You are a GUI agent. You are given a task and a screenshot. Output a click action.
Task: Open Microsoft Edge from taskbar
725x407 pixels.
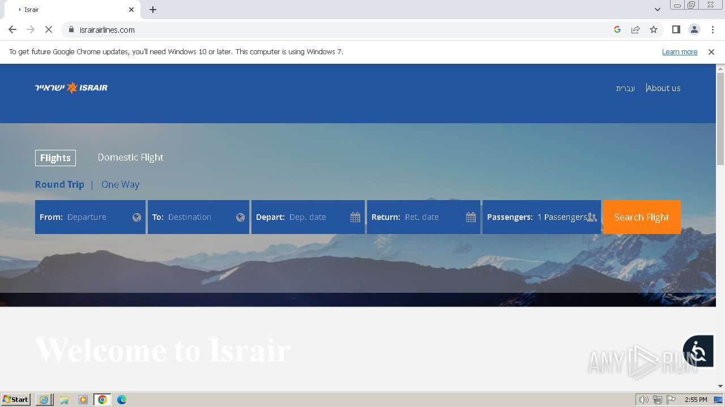coord(122,400)
